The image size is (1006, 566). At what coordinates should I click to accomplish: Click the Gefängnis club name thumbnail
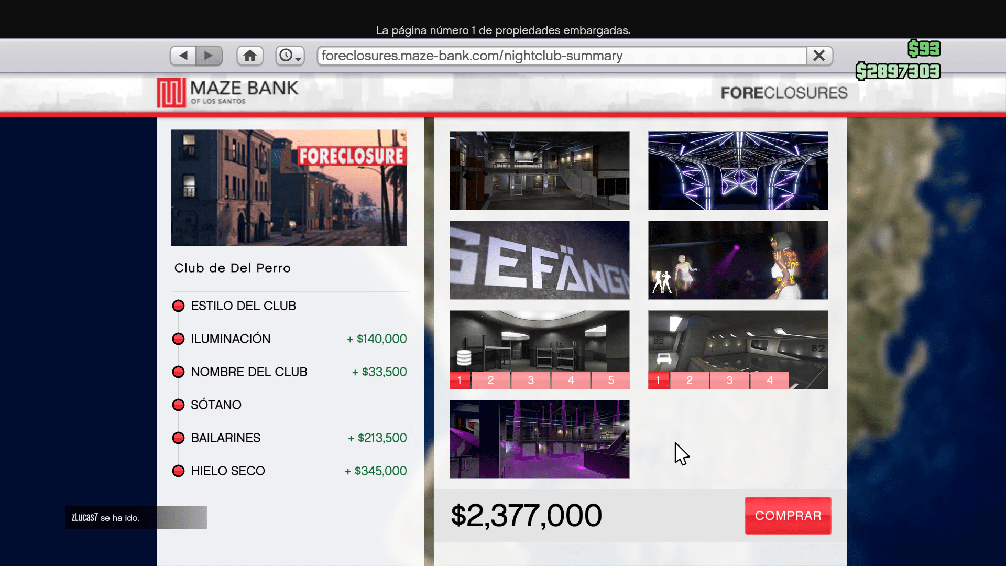pyautogui.click(x=540, y=260)
